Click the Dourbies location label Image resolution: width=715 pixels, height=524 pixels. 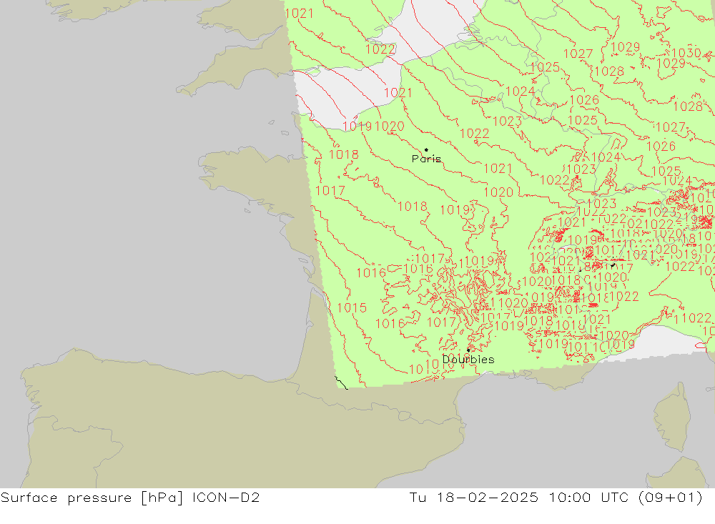point(468,360)
